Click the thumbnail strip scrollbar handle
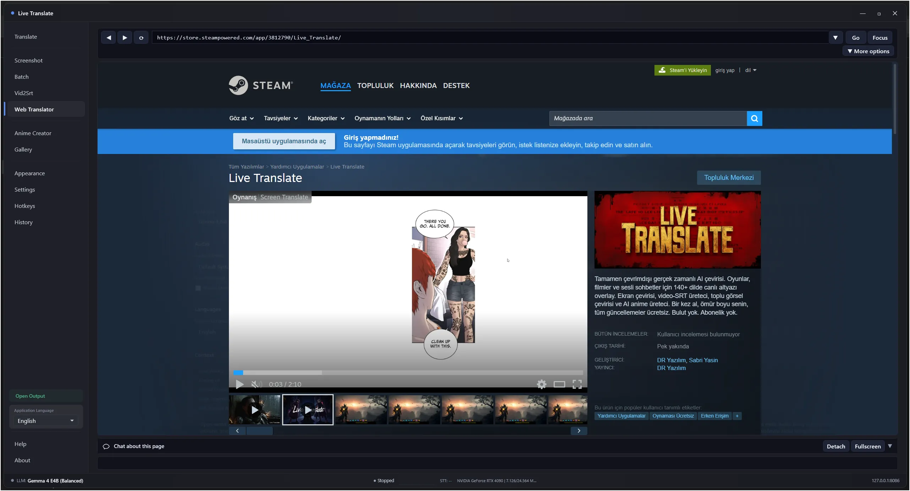Viewport: 910px width, 491px height. click(259, 431)
